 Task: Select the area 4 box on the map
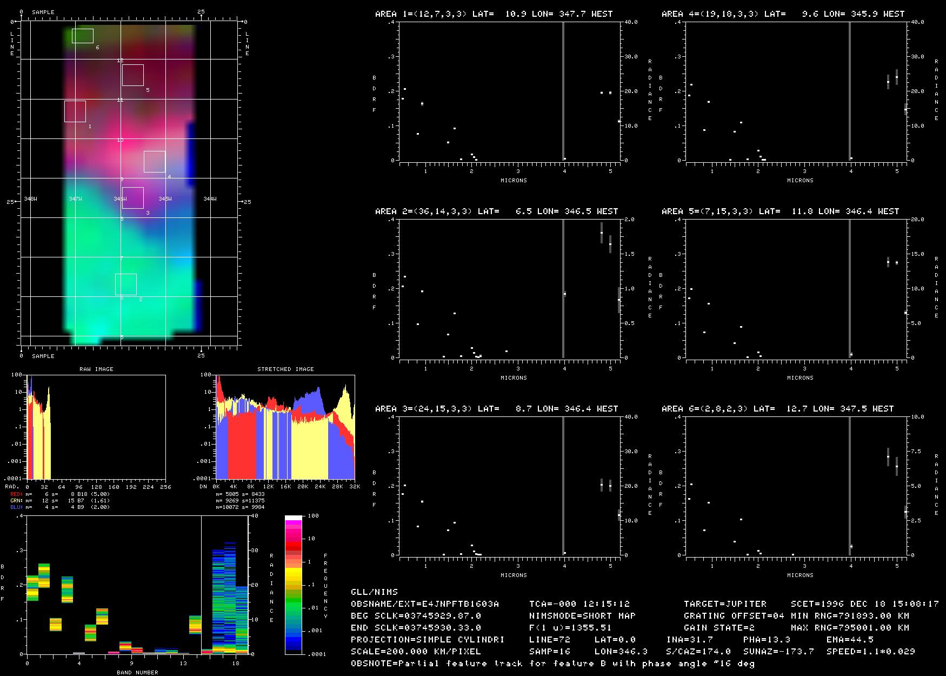tap(155, 162)
